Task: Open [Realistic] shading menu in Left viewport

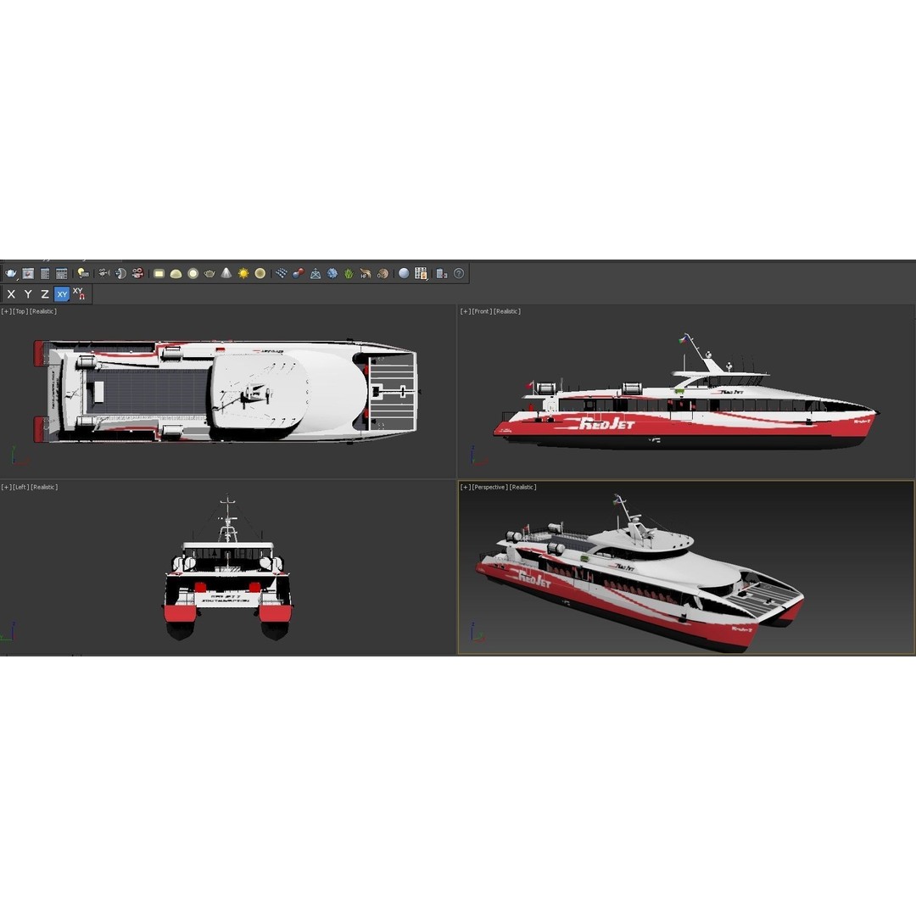Action: [44, 487]
